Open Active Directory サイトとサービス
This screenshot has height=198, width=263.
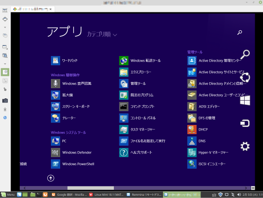pyautogui.click(x=216, y=72)
